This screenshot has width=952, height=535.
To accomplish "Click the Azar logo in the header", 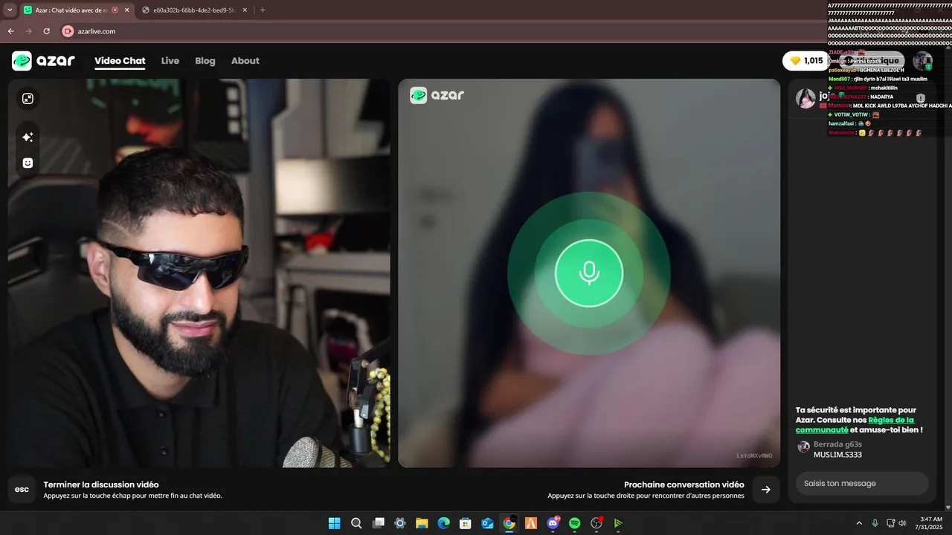I will (x=43, y=61).
